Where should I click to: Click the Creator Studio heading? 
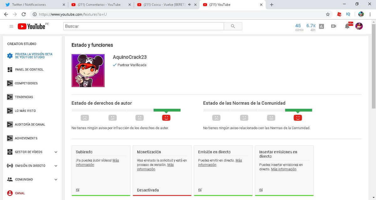tap(22, 44)
